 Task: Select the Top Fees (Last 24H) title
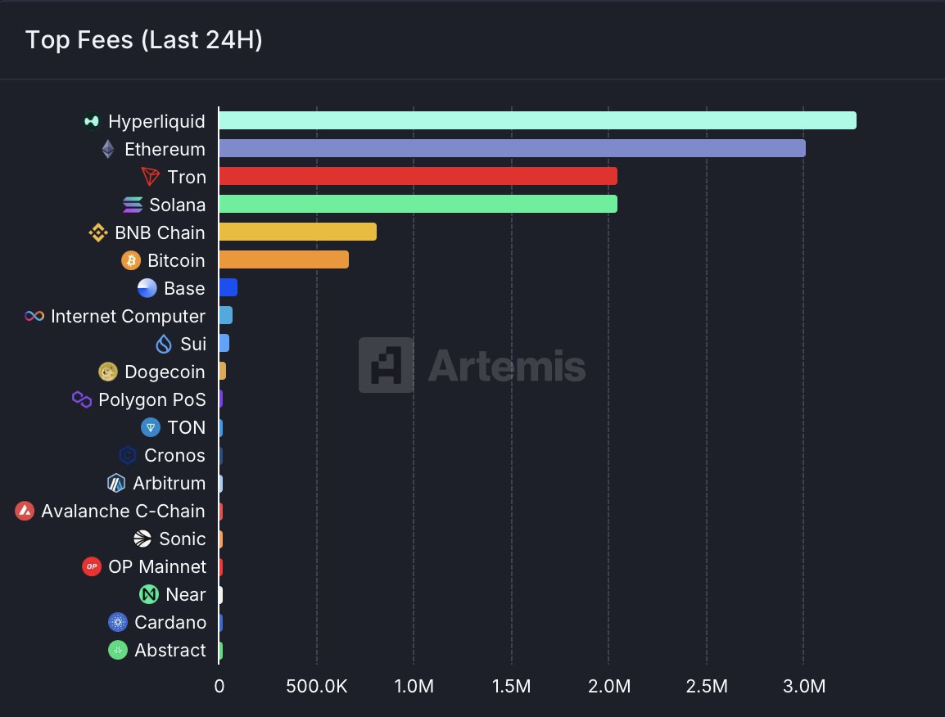click(143, 39)
